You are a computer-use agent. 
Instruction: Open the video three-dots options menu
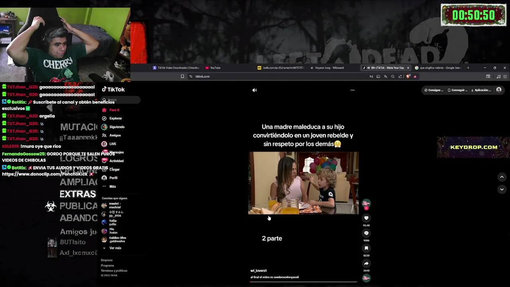pyautogui.click(x=352, y=90)
